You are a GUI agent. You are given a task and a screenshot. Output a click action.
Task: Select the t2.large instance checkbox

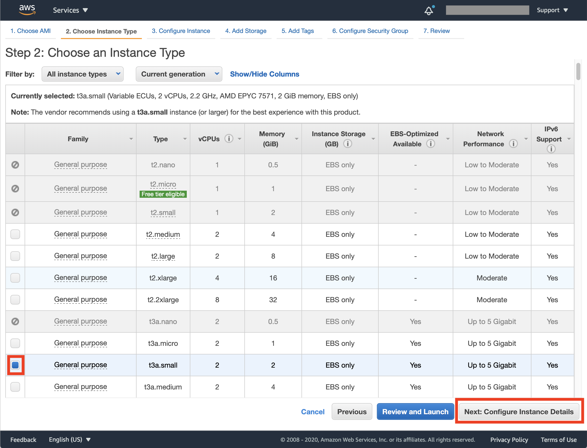[15, 256]
